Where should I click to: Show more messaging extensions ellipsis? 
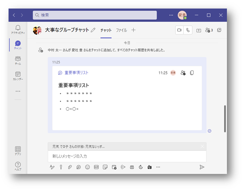[x=158, y=167]
